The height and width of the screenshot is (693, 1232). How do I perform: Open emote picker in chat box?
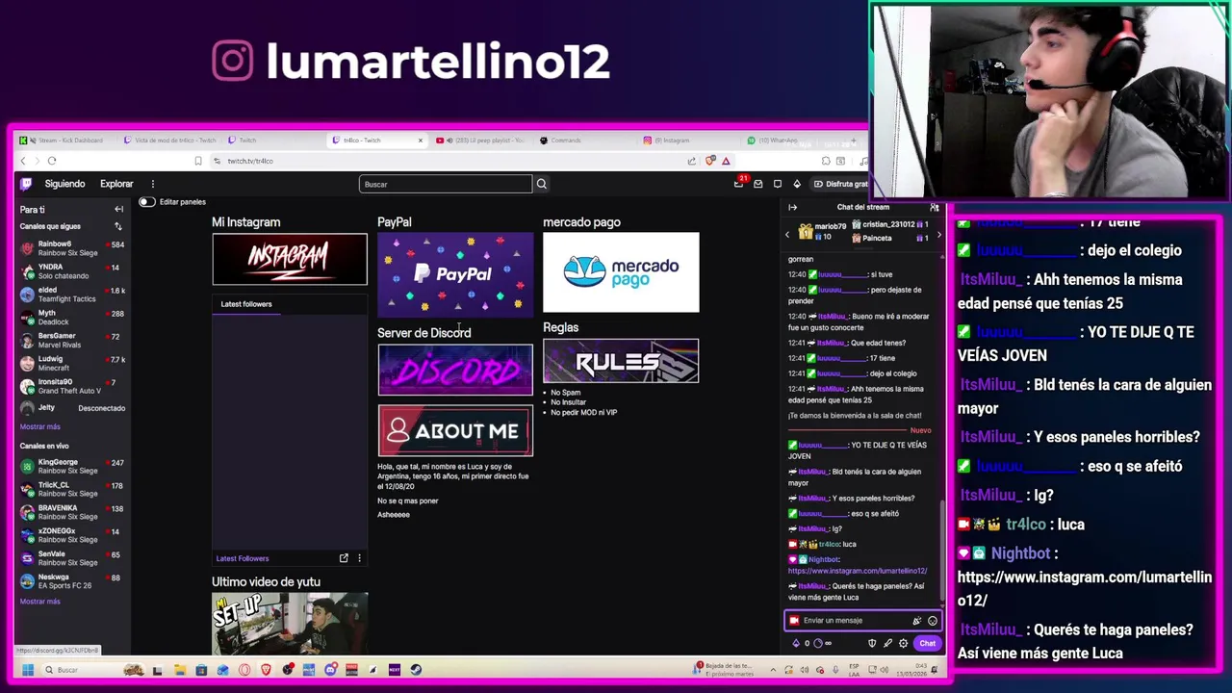pos(932,621)
